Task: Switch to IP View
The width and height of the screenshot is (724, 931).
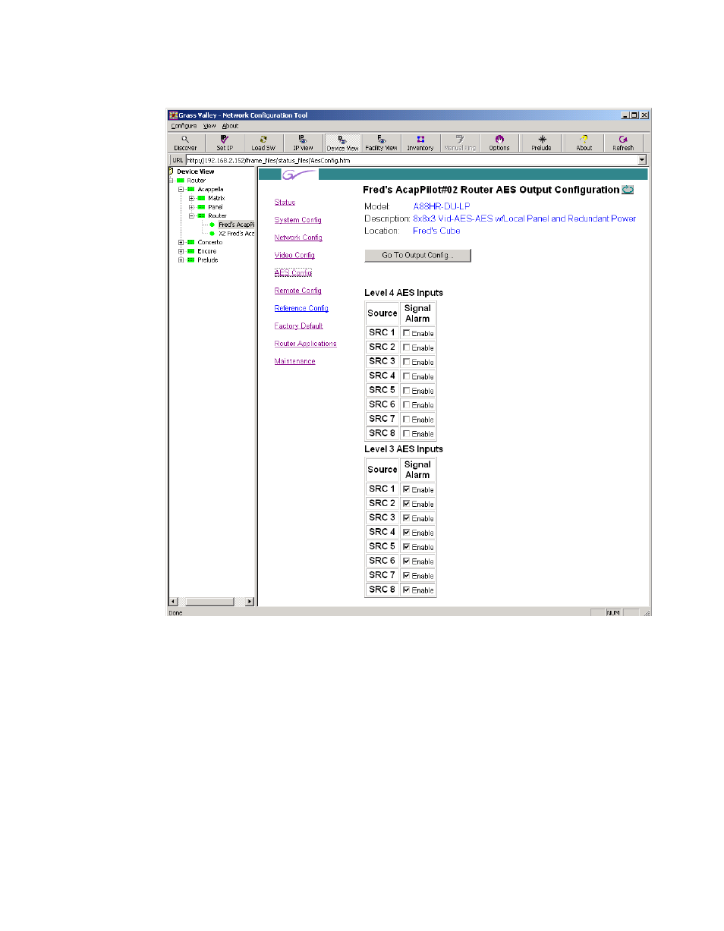Action: (303, 143)
